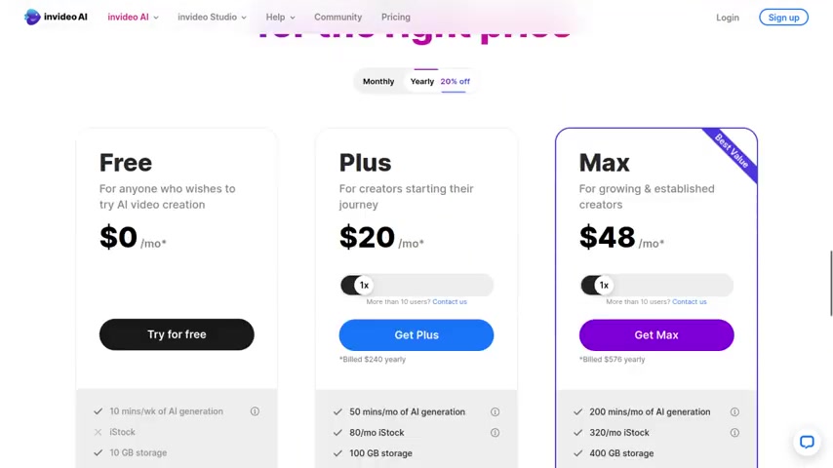Click the page vertical scrollbar
The height and width of the screenshot is (468, 833).
pyautogui.click(x=830, y=283)
